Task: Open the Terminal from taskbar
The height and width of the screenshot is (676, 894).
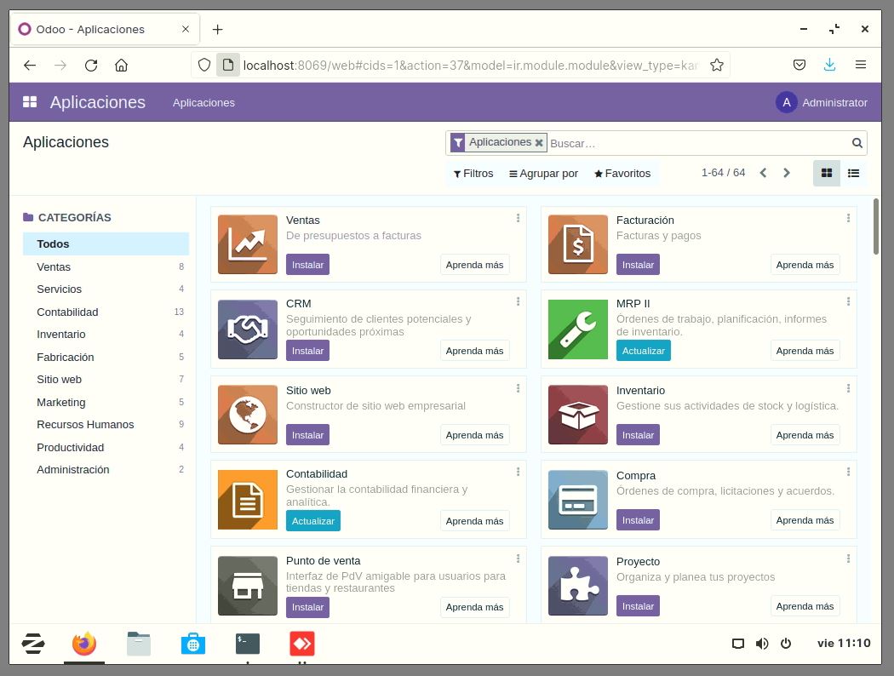Action: [x=248, y=644]
